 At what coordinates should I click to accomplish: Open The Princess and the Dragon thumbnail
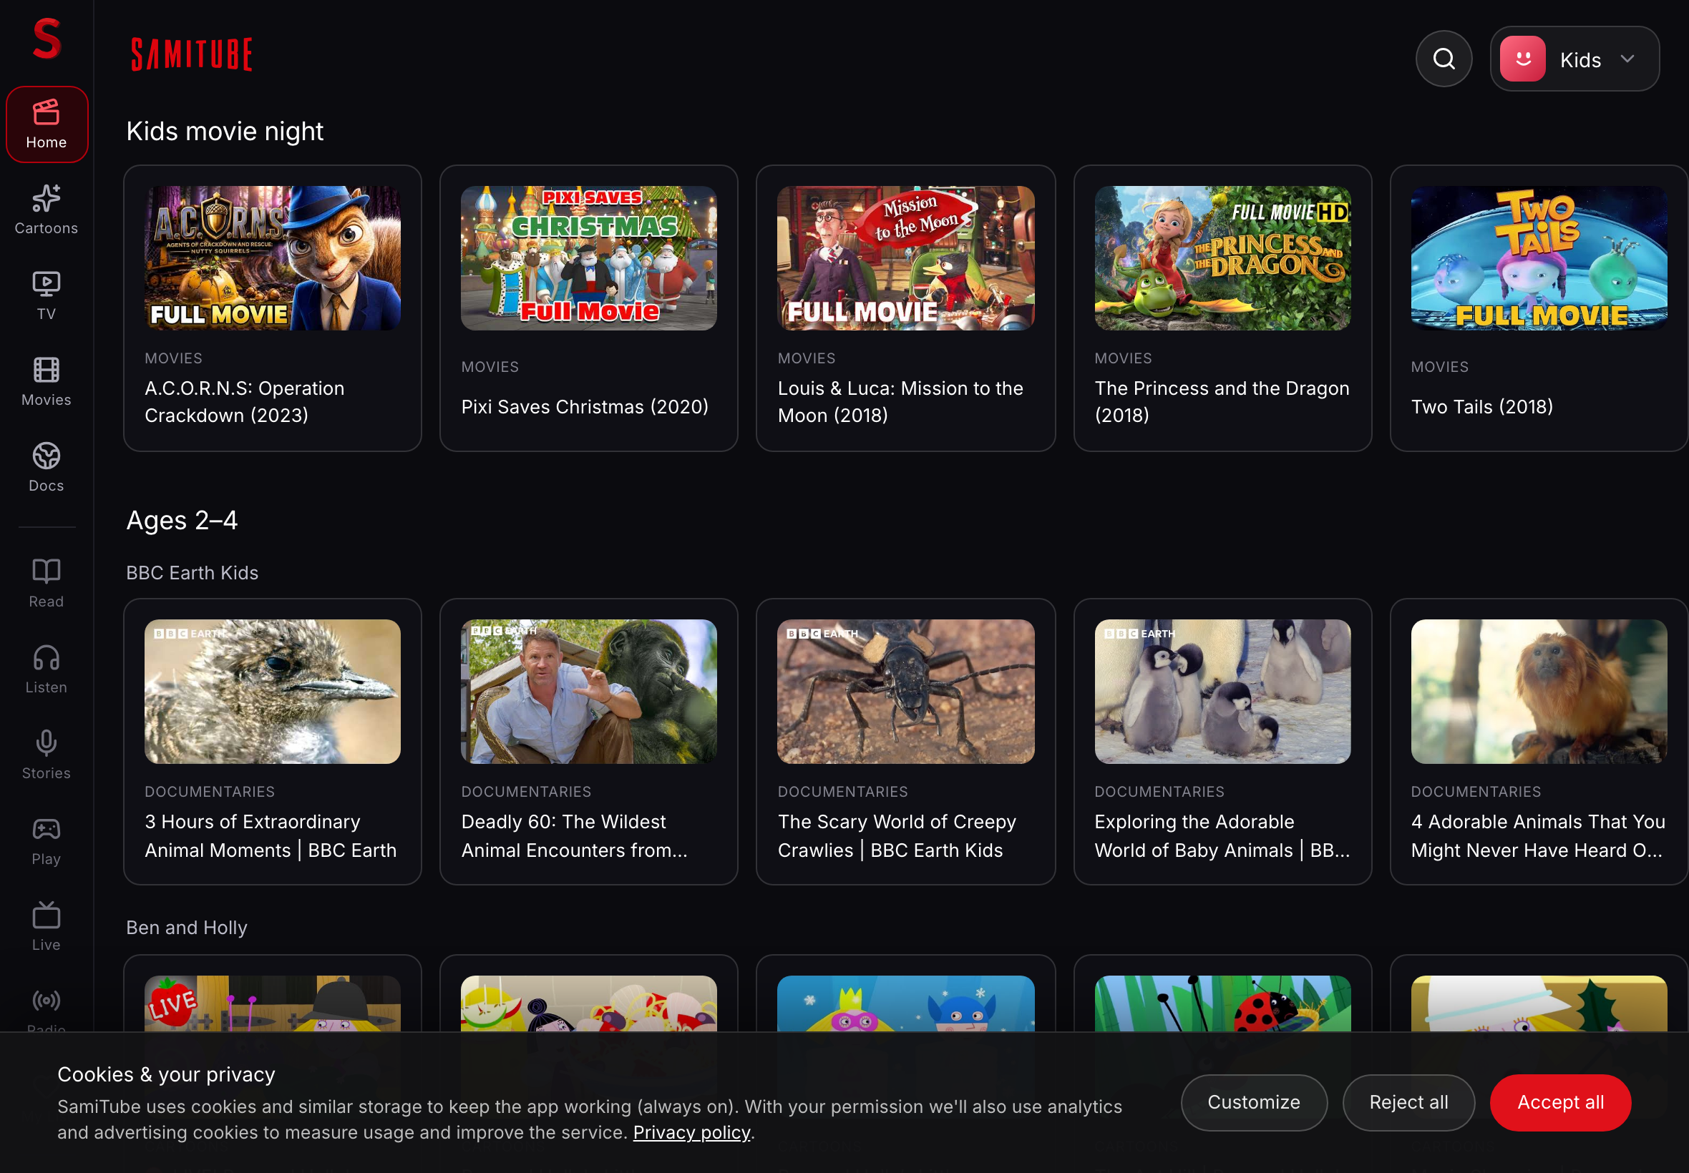[1222, 258]
